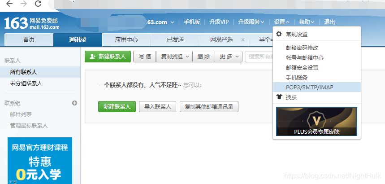Click the gear icon beside 常规设置
This screenshot has height=184, width=385.
pos(279,34)
